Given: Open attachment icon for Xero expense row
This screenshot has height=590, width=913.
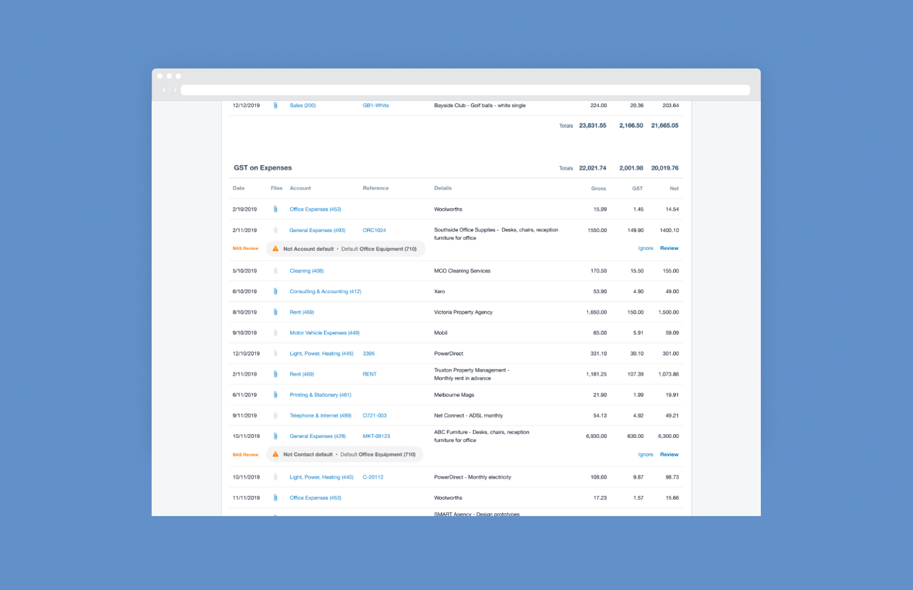Looking at the screenshot, I should click(275, 292).
